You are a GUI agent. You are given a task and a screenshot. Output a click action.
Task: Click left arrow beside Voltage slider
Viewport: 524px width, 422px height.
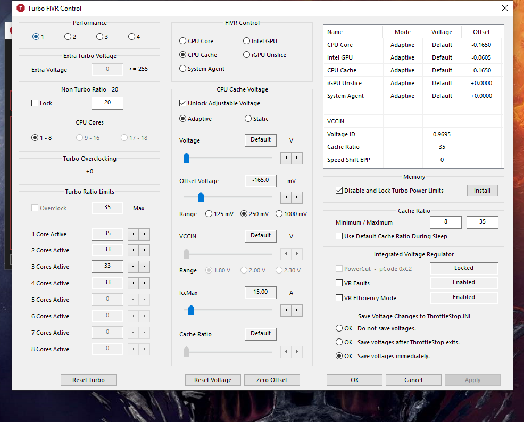pos(286,158)
